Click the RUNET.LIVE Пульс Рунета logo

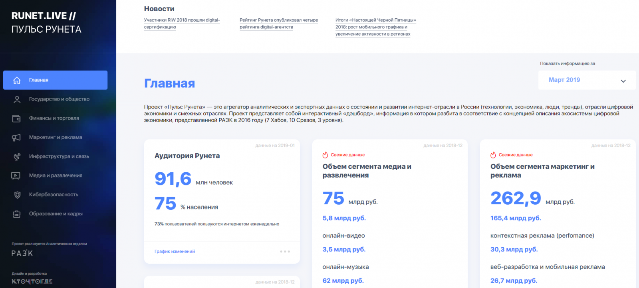pos(46,22)
